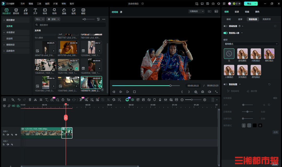Open the 完整画质 preview quality dropdown

pyautogui.click(x=197, y=11)
